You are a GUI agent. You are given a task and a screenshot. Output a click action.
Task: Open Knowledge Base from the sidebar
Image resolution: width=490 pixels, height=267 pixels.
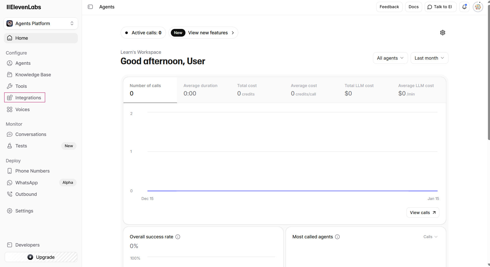click(x=33, y=75)
